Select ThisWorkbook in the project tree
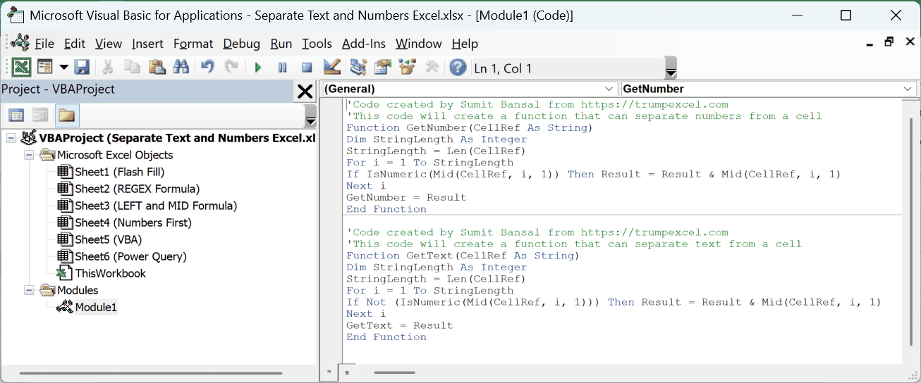This screenshot has width=921, height=383. 110,273
